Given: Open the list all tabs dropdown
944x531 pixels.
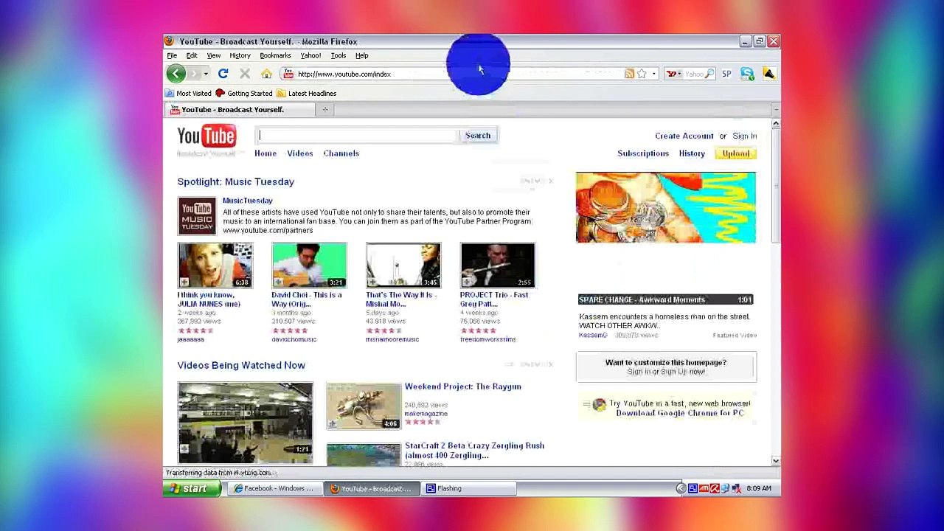Looking at the screenshot, I should (x=776, y=110).
